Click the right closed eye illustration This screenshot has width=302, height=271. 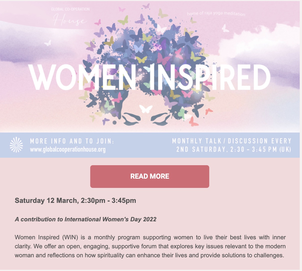click(160, 119)
